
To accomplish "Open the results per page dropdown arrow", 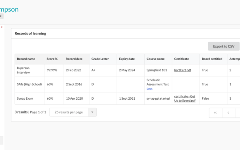I will [92, 112].
